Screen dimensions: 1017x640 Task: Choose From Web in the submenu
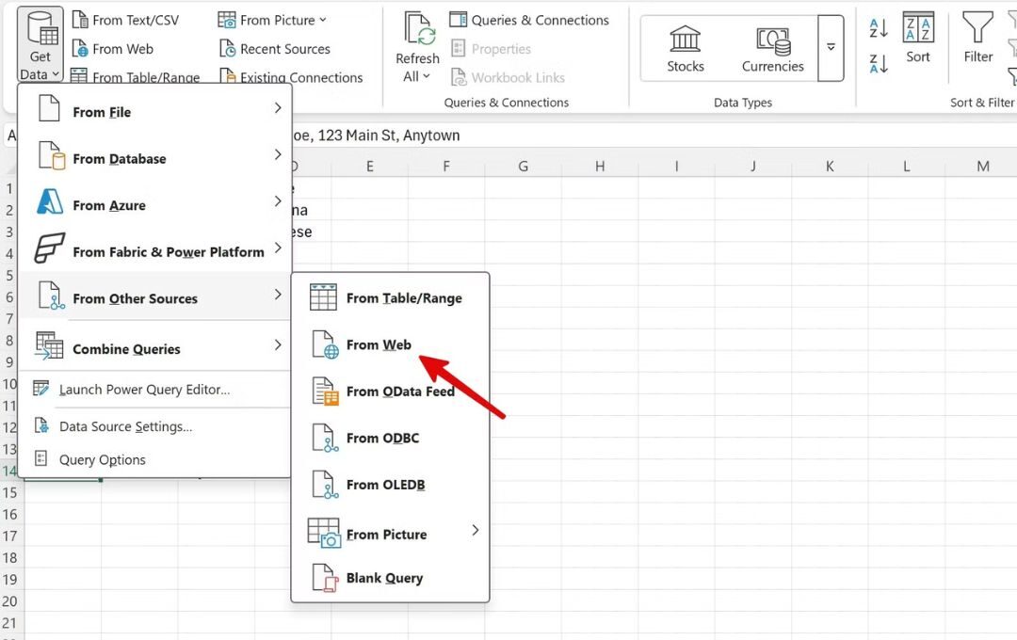click(x=379, y=344)
